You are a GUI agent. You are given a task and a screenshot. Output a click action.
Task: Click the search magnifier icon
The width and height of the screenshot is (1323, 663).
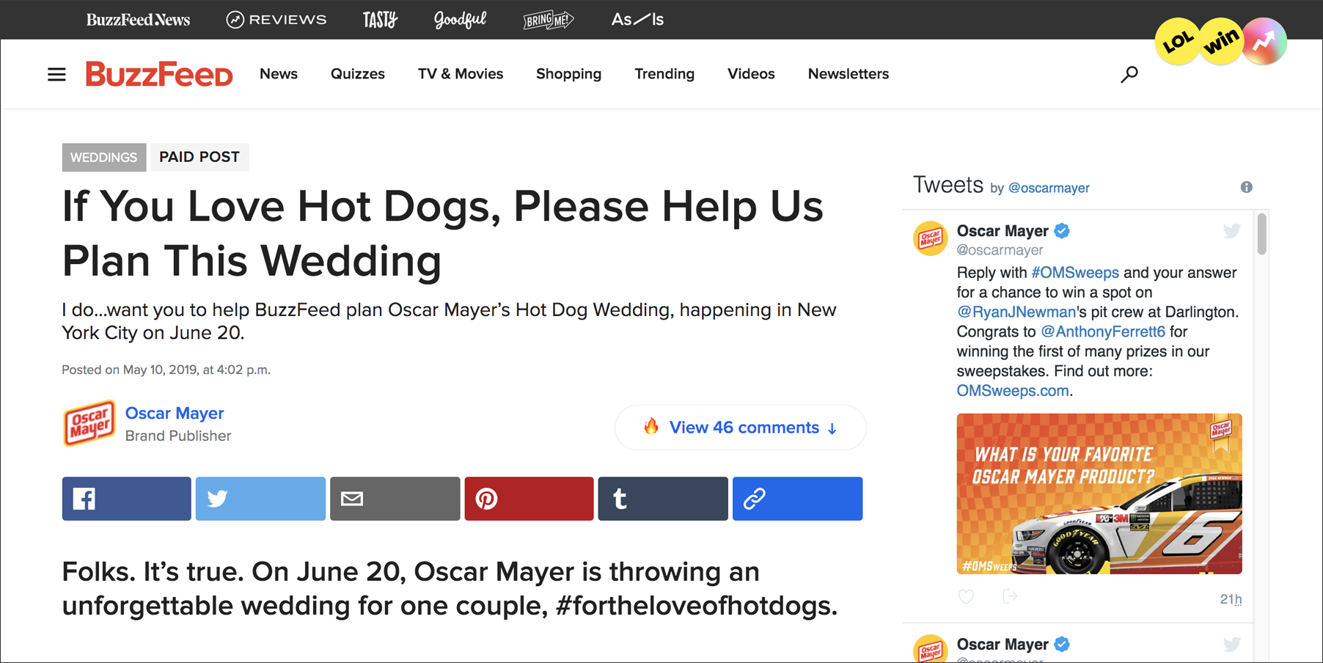(x=1129, y=74)
